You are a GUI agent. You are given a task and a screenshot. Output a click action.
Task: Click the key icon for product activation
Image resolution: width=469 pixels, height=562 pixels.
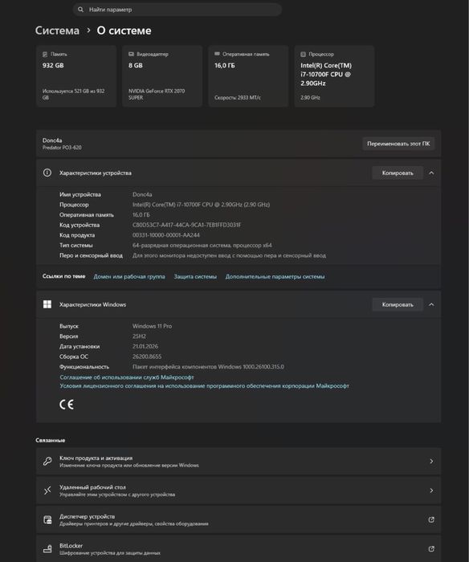[47, 462]
